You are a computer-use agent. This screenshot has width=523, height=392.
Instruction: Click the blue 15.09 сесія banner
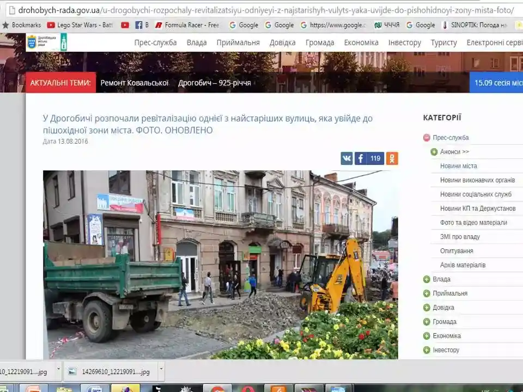496,82
